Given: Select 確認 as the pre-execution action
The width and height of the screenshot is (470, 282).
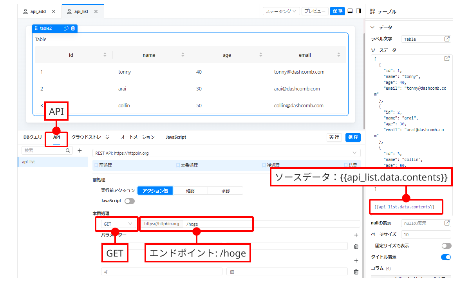Looking at the screenshot, I should (x=190, y=191).
